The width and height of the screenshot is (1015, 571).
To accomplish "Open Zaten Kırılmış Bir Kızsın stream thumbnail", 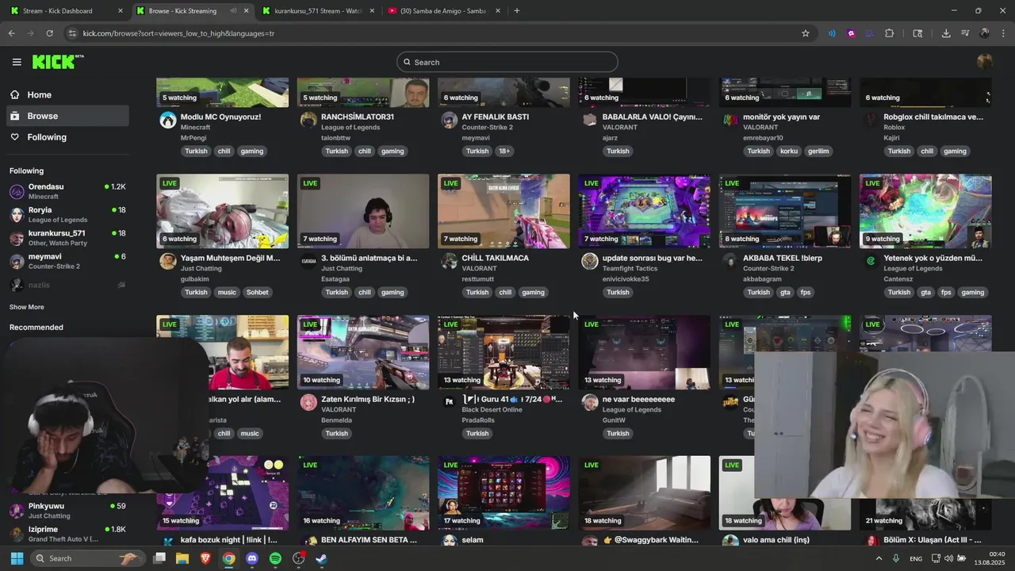I will [363, 352].
